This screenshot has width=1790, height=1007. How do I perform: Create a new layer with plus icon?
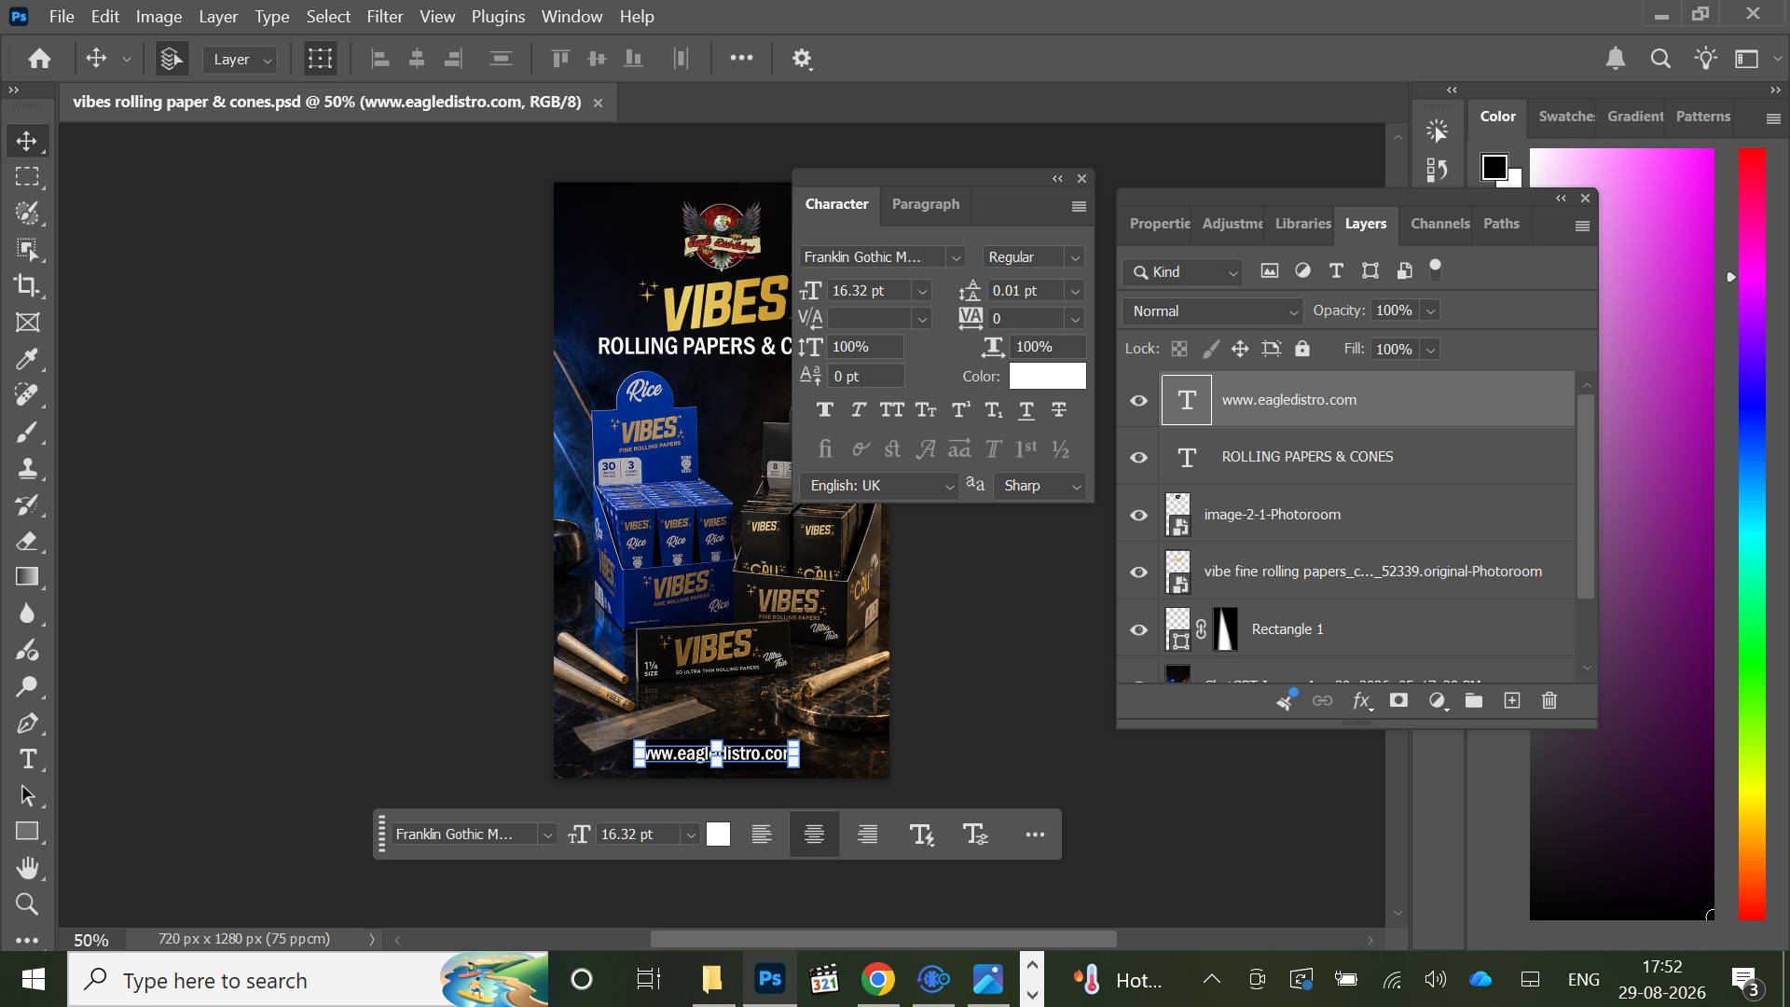pos(1512,700)
